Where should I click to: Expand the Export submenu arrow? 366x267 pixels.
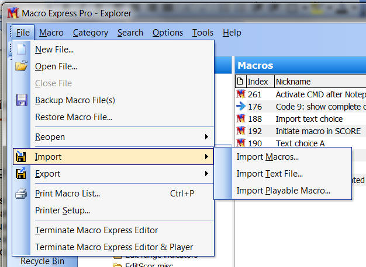click(206, 174)
